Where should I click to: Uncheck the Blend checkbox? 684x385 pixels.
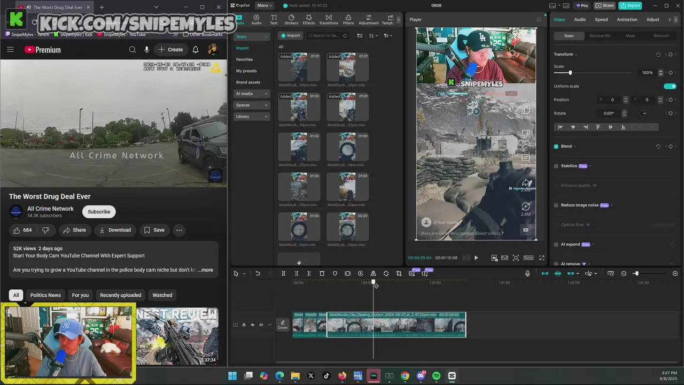pyautogui.click(x=556, y=147)
